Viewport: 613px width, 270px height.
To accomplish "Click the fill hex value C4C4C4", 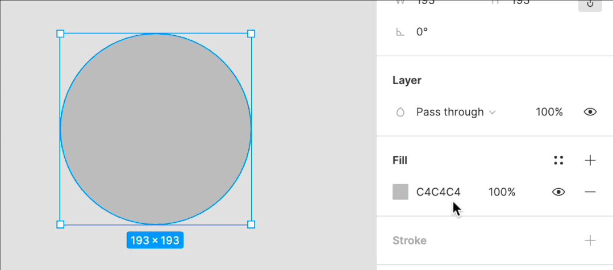I will point(438,192).
